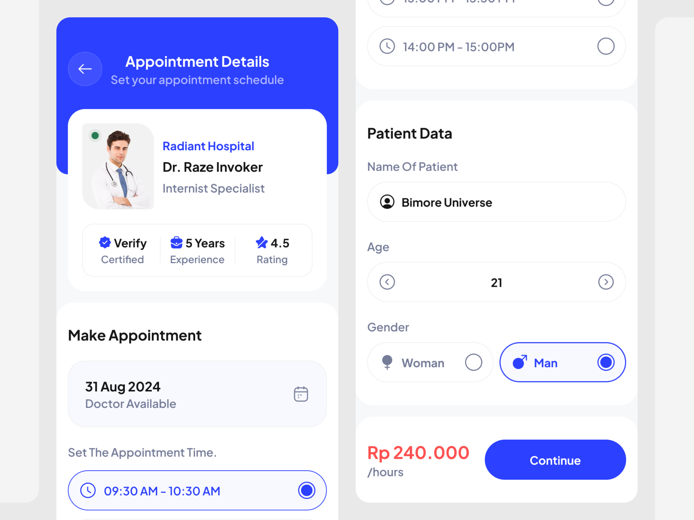Screen dimensions: 694x520
Task: Click the green online status dot
Action: click(95, 136)
